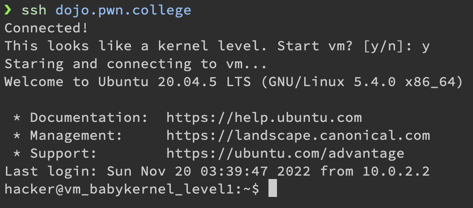Click the ssh command word
Image resolution: width=473 pixels, height=208 pixels.
click(x=34, y=10)
